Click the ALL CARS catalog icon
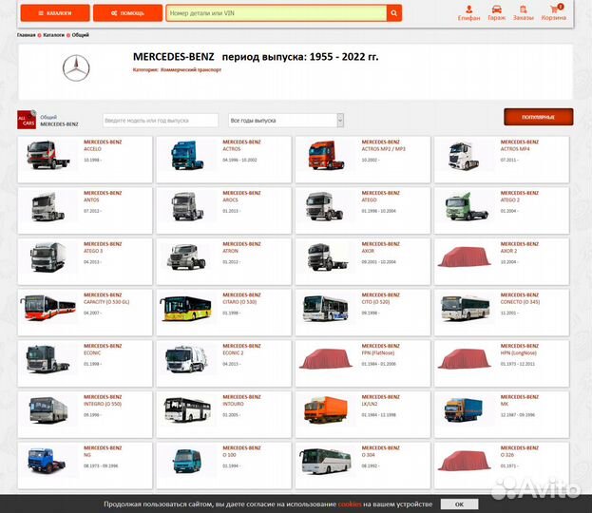Image resolution: width=592 pixels, height=513 pixels. (x=27, y=120)
